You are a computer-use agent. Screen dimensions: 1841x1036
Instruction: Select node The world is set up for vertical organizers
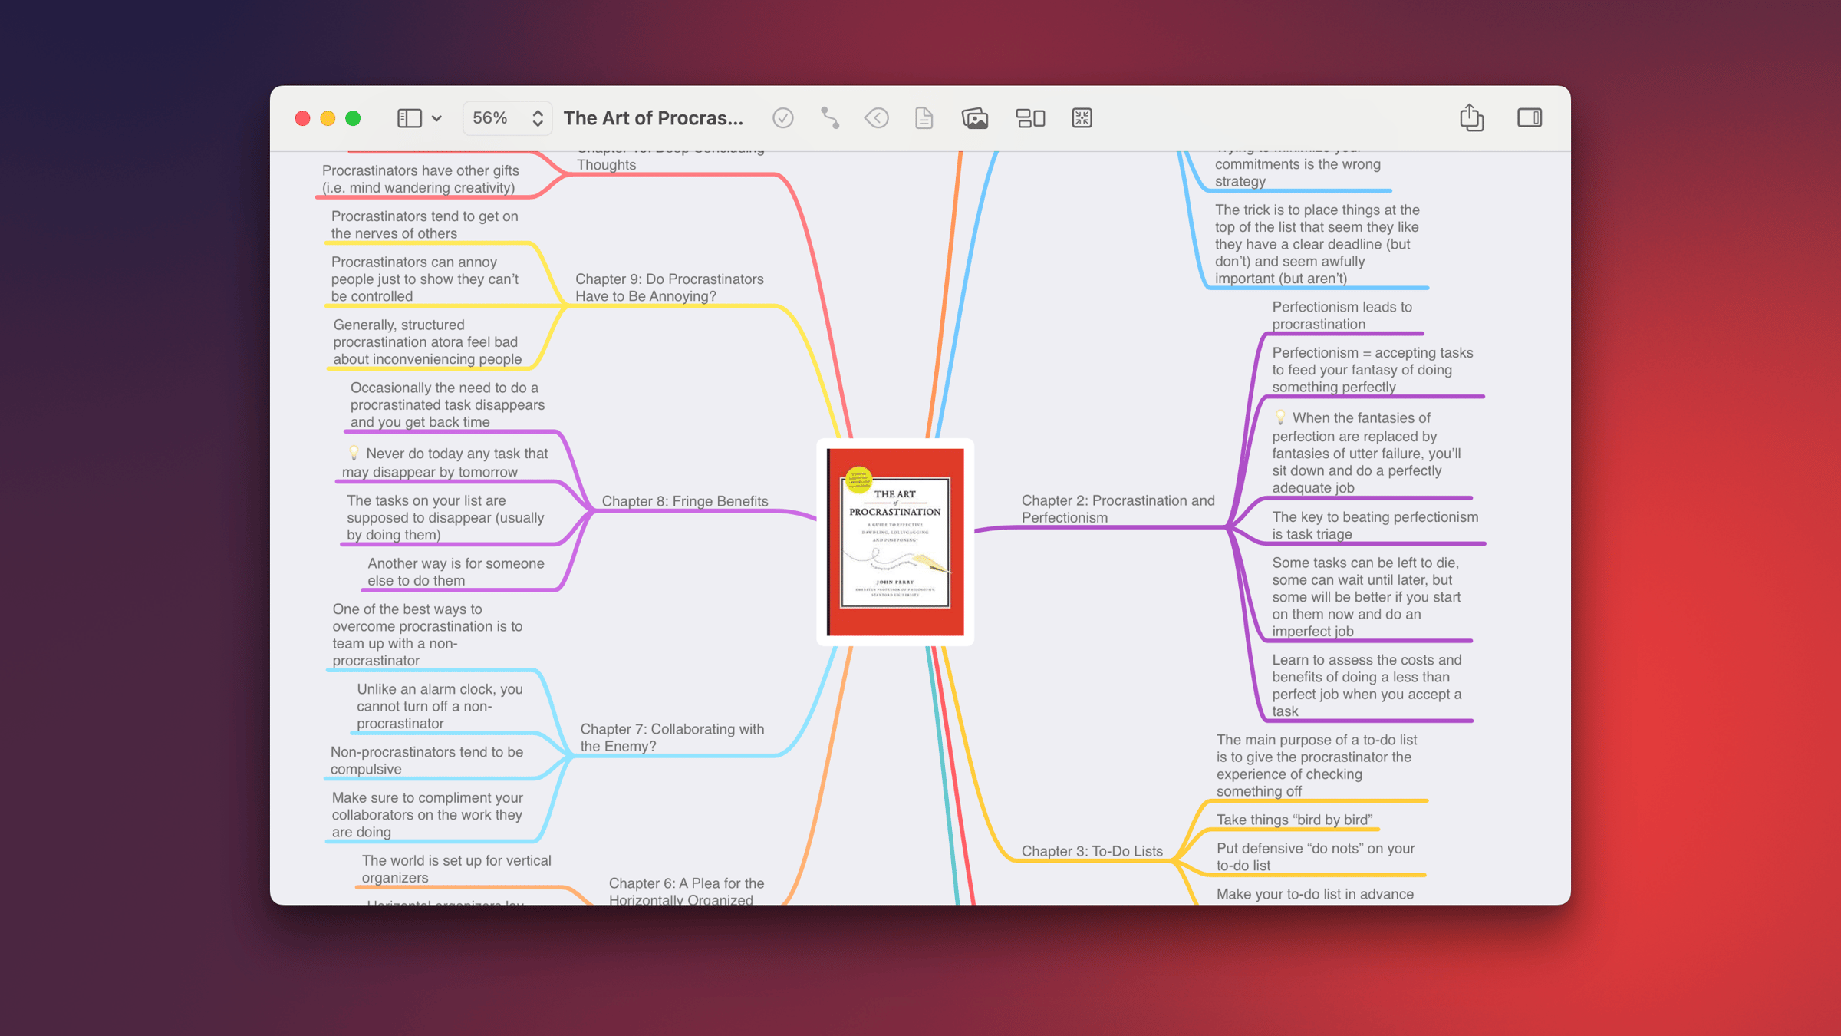(456, 869)
